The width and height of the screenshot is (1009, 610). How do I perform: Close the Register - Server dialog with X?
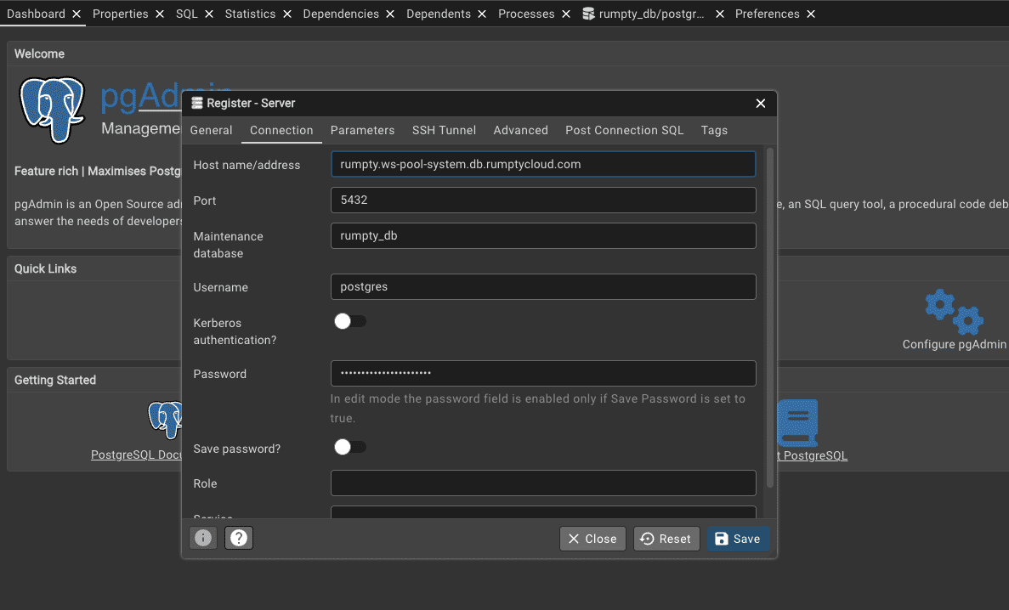(x=761, y=104)
